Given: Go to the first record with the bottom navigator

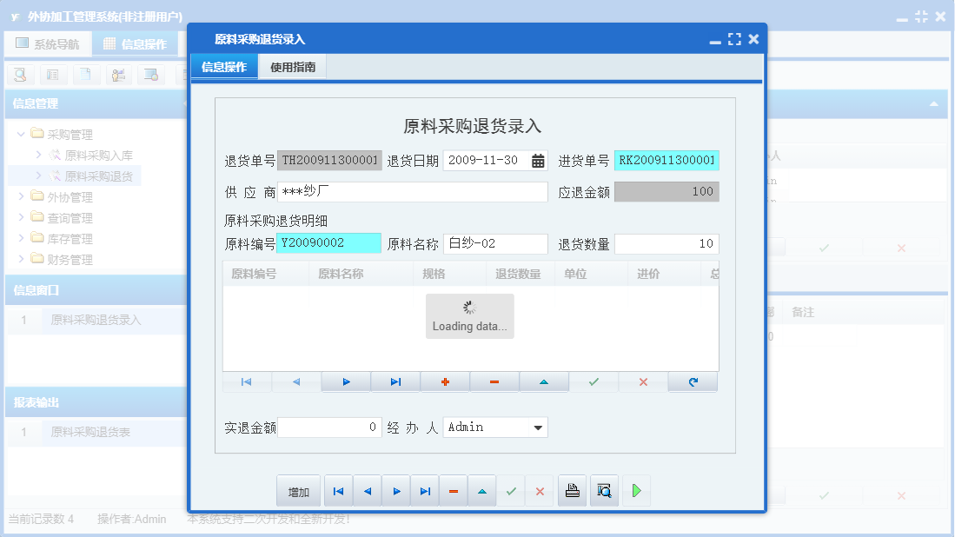Looking at the screenshot, I should pos(338,490).
